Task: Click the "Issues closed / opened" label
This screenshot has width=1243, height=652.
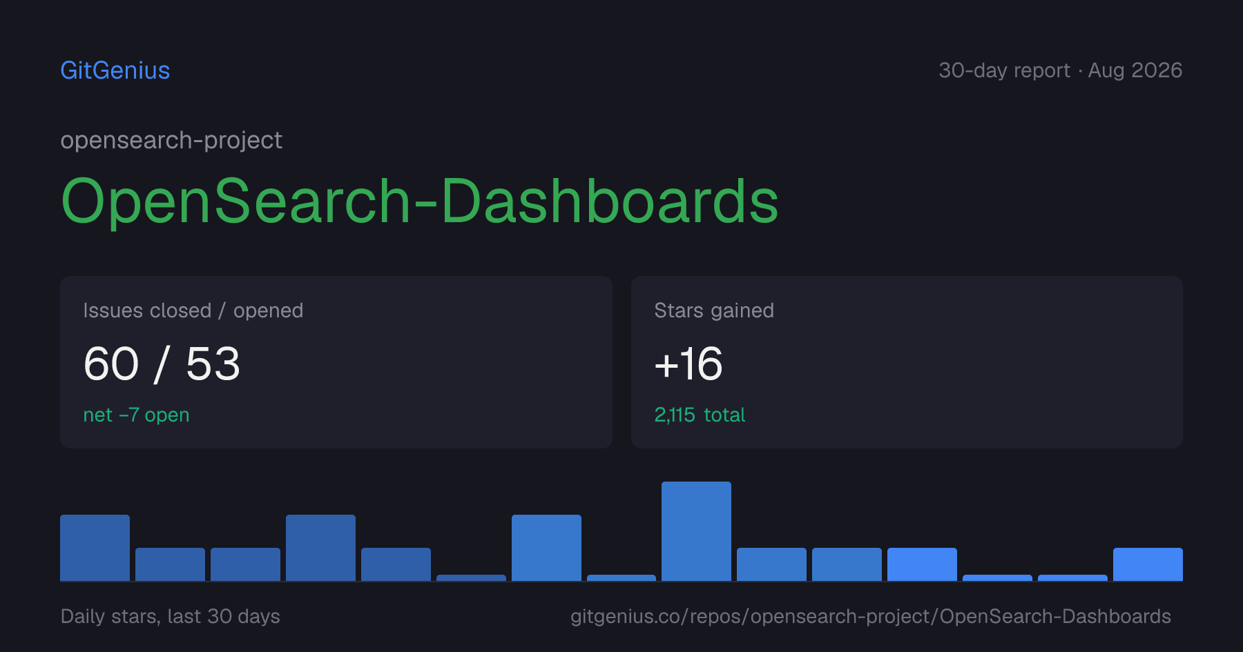Action: [x=193, y=310]
